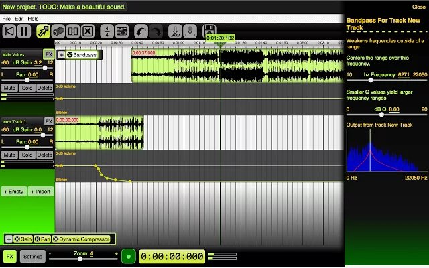The width and height of the screenshot is (429, 268).
Task: Select the Intro clip labeled 0:00:00:000
Action: tap(99, 133)
